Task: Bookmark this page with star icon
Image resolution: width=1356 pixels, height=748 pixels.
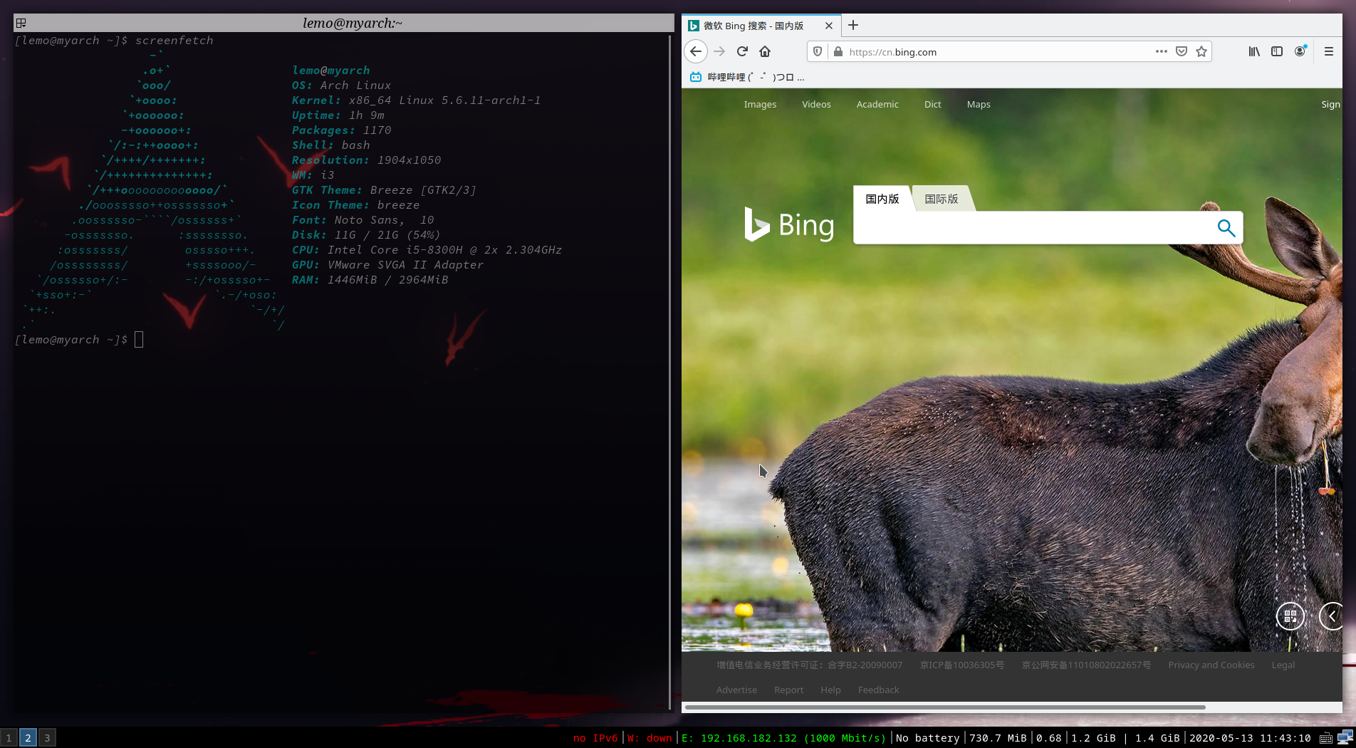Action: click(x=1201, y=51)
